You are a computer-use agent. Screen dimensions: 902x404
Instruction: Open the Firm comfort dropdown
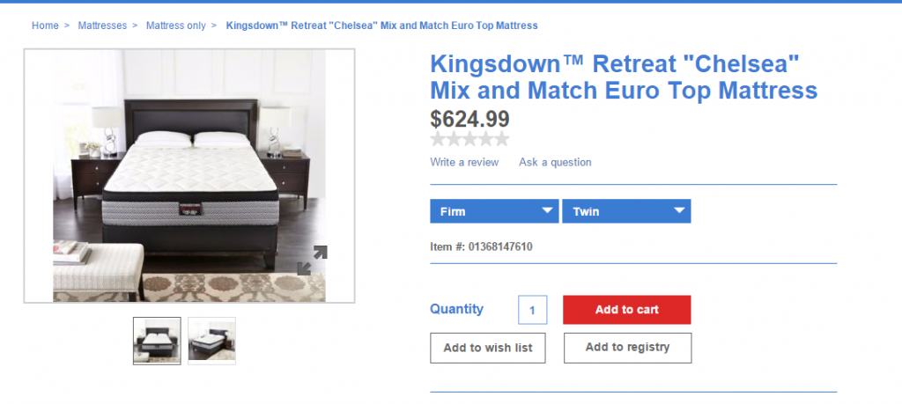[494, 211]
